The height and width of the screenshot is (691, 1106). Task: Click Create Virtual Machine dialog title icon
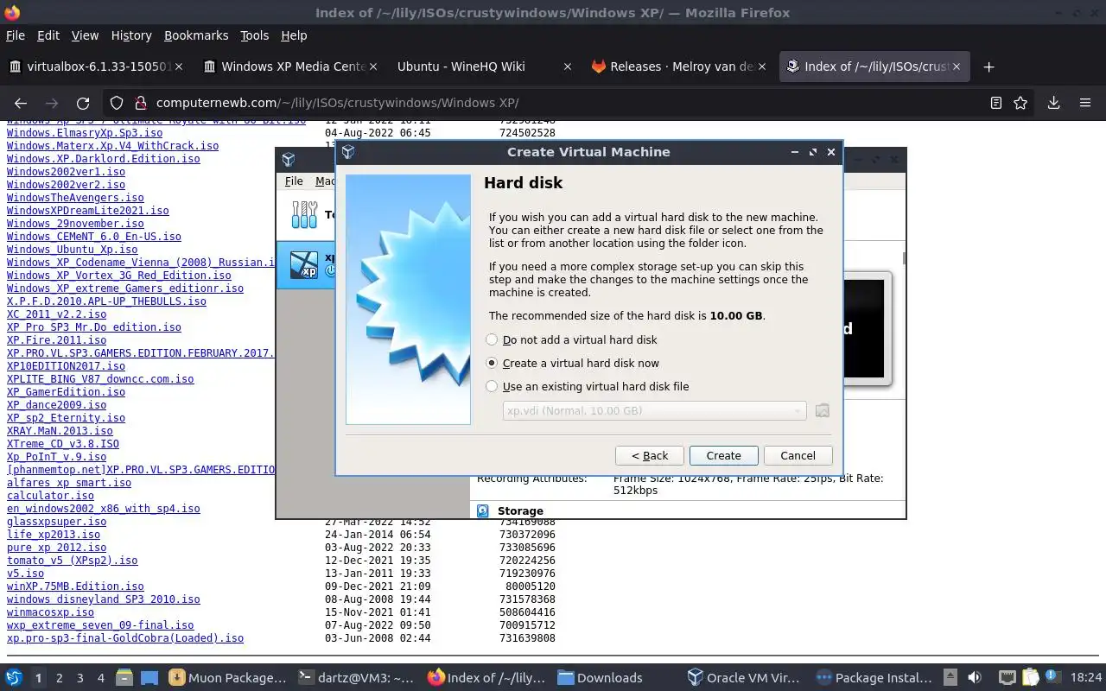348,152
